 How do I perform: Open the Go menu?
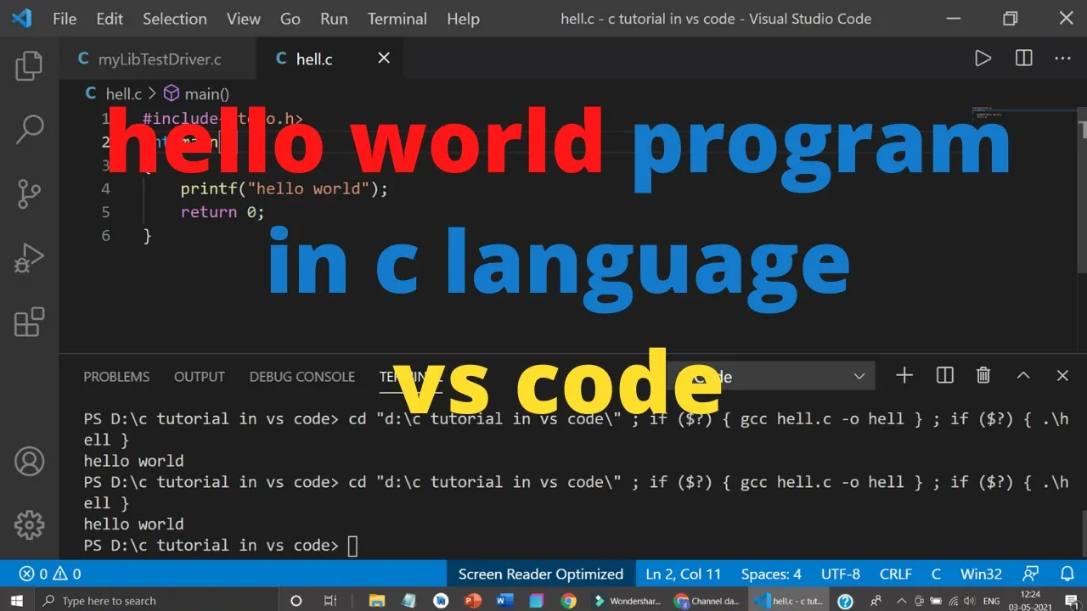click(x=290, y=19)
